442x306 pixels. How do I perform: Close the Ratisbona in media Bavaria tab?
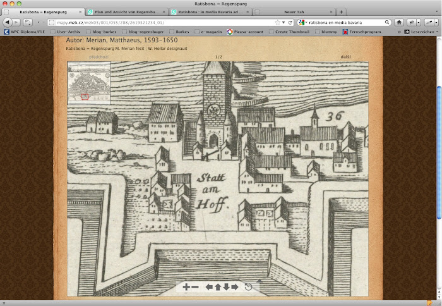point(248,12)
